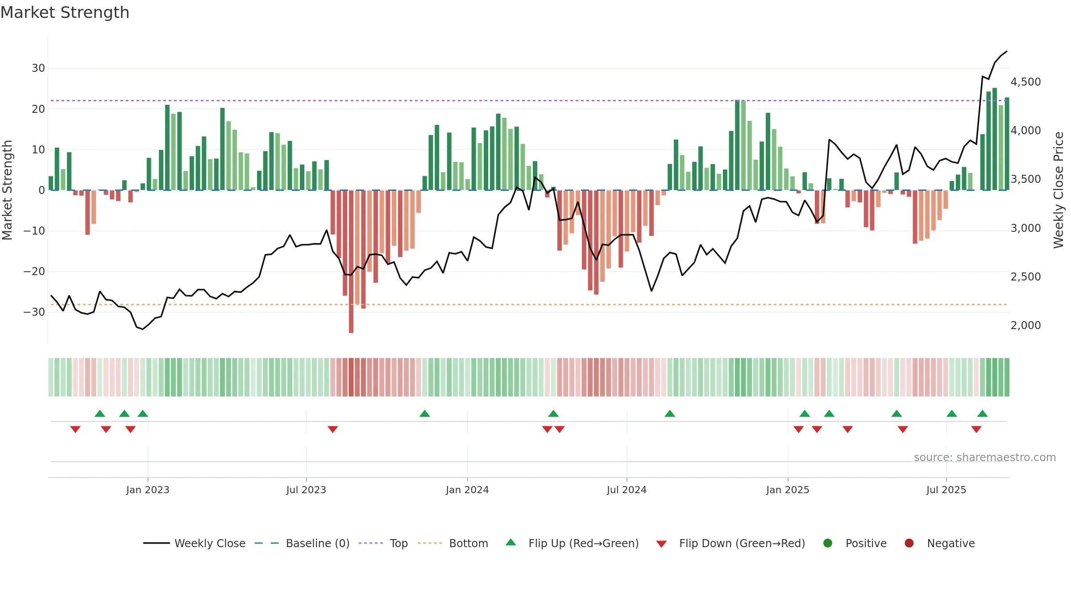Click the 3,500 price axis tick
This screenshot has width=1071, height=602.
click(x=1025, y=179)
